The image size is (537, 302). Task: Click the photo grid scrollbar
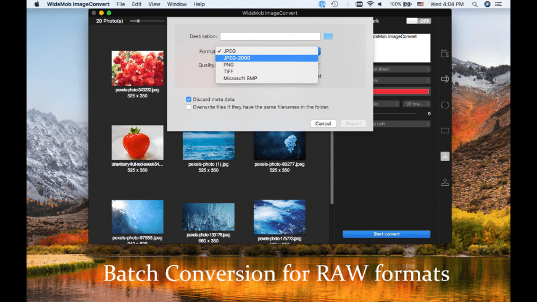(x=331, y=168)
